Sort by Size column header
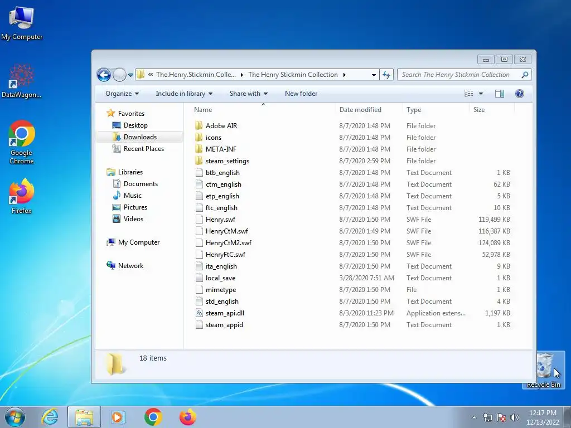This screenshot has height=428, width=571. [479, 110]
